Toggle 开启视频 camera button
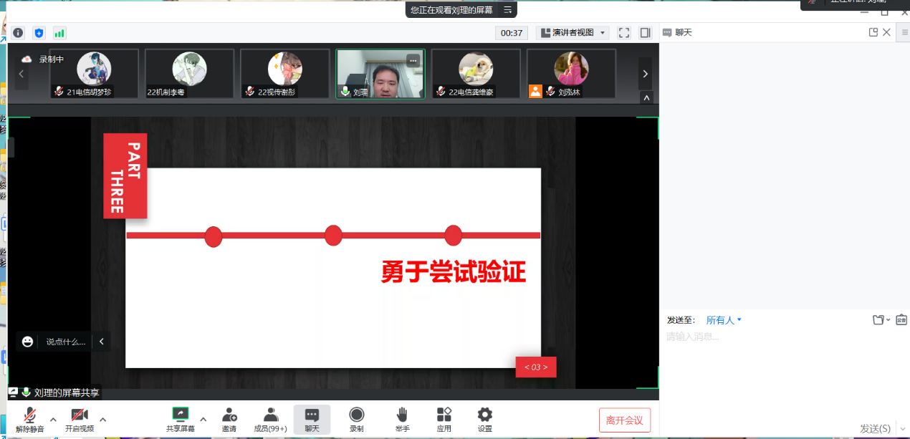The width and height of the screenshot is (910, 439). point(80,419)
